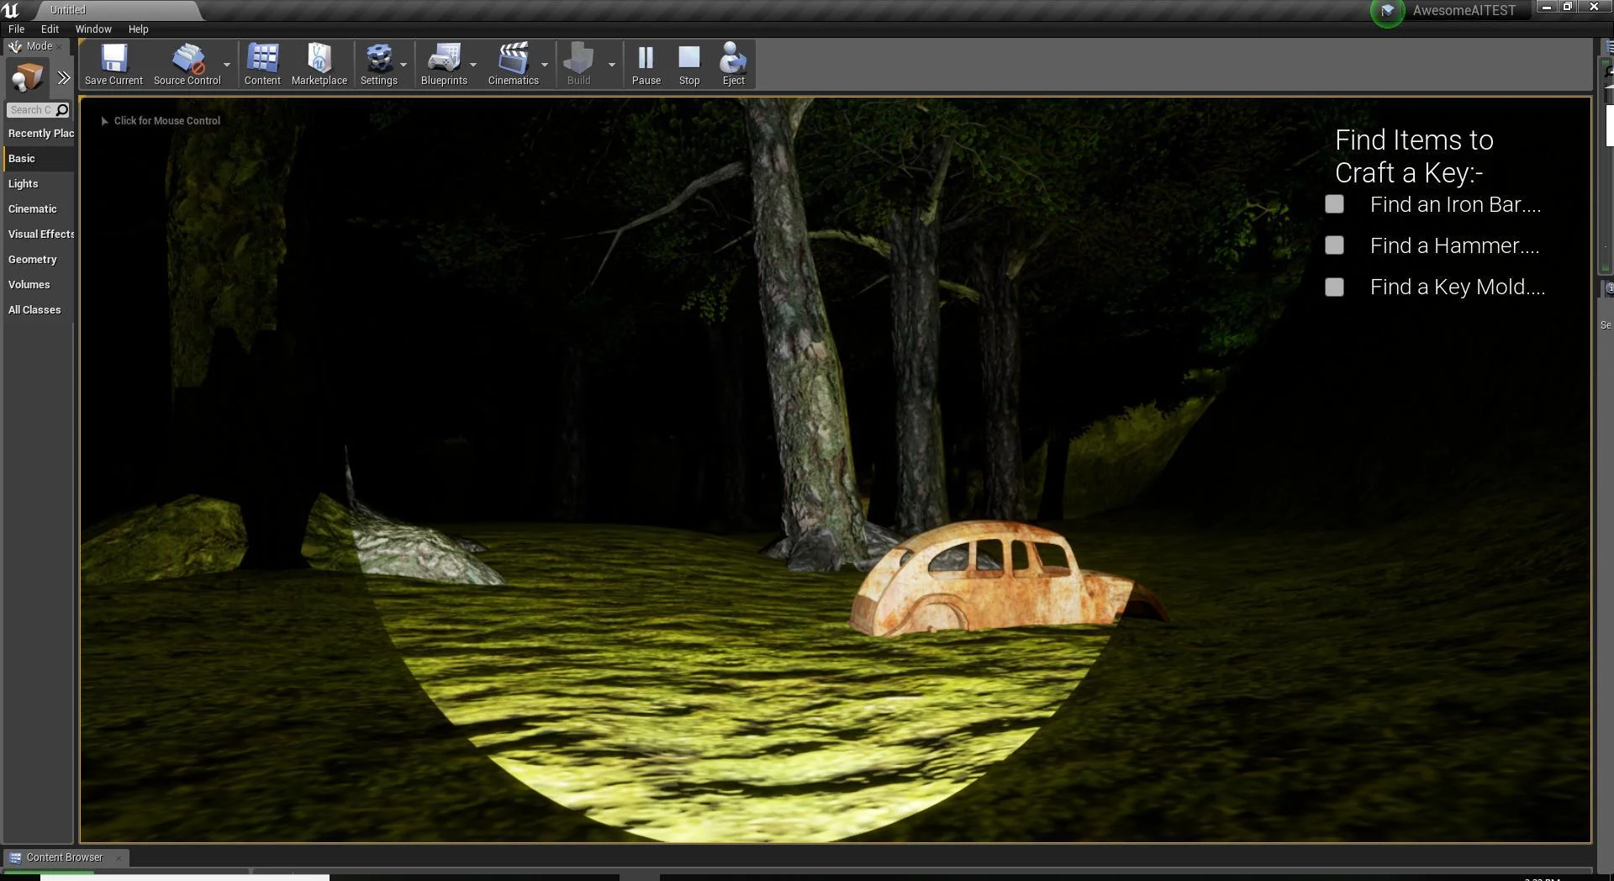
Task: Select the Basic category
Action: (40, 159)
